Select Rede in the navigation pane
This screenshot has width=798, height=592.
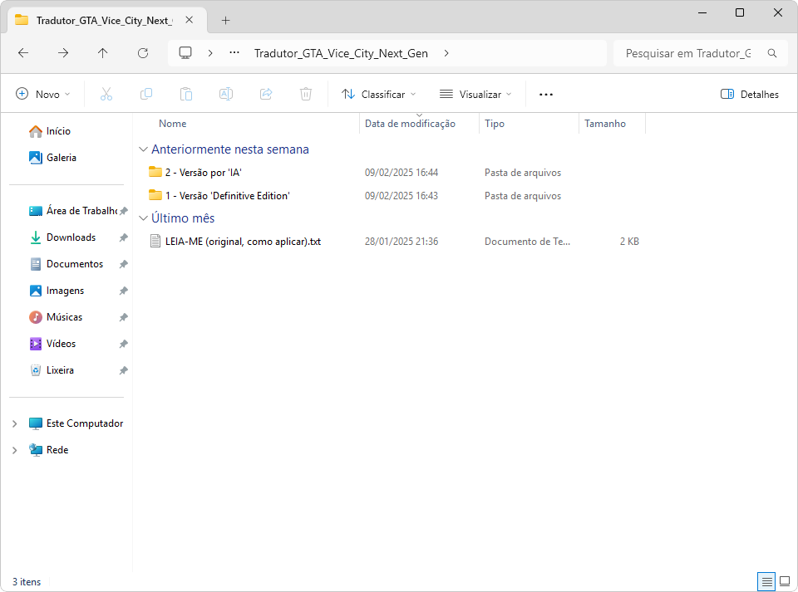click(x=49, y=450)
